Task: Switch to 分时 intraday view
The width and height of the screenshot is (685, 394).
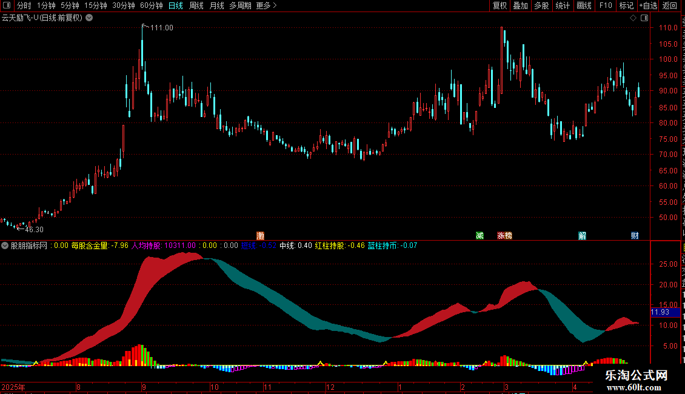Action: 24,5
